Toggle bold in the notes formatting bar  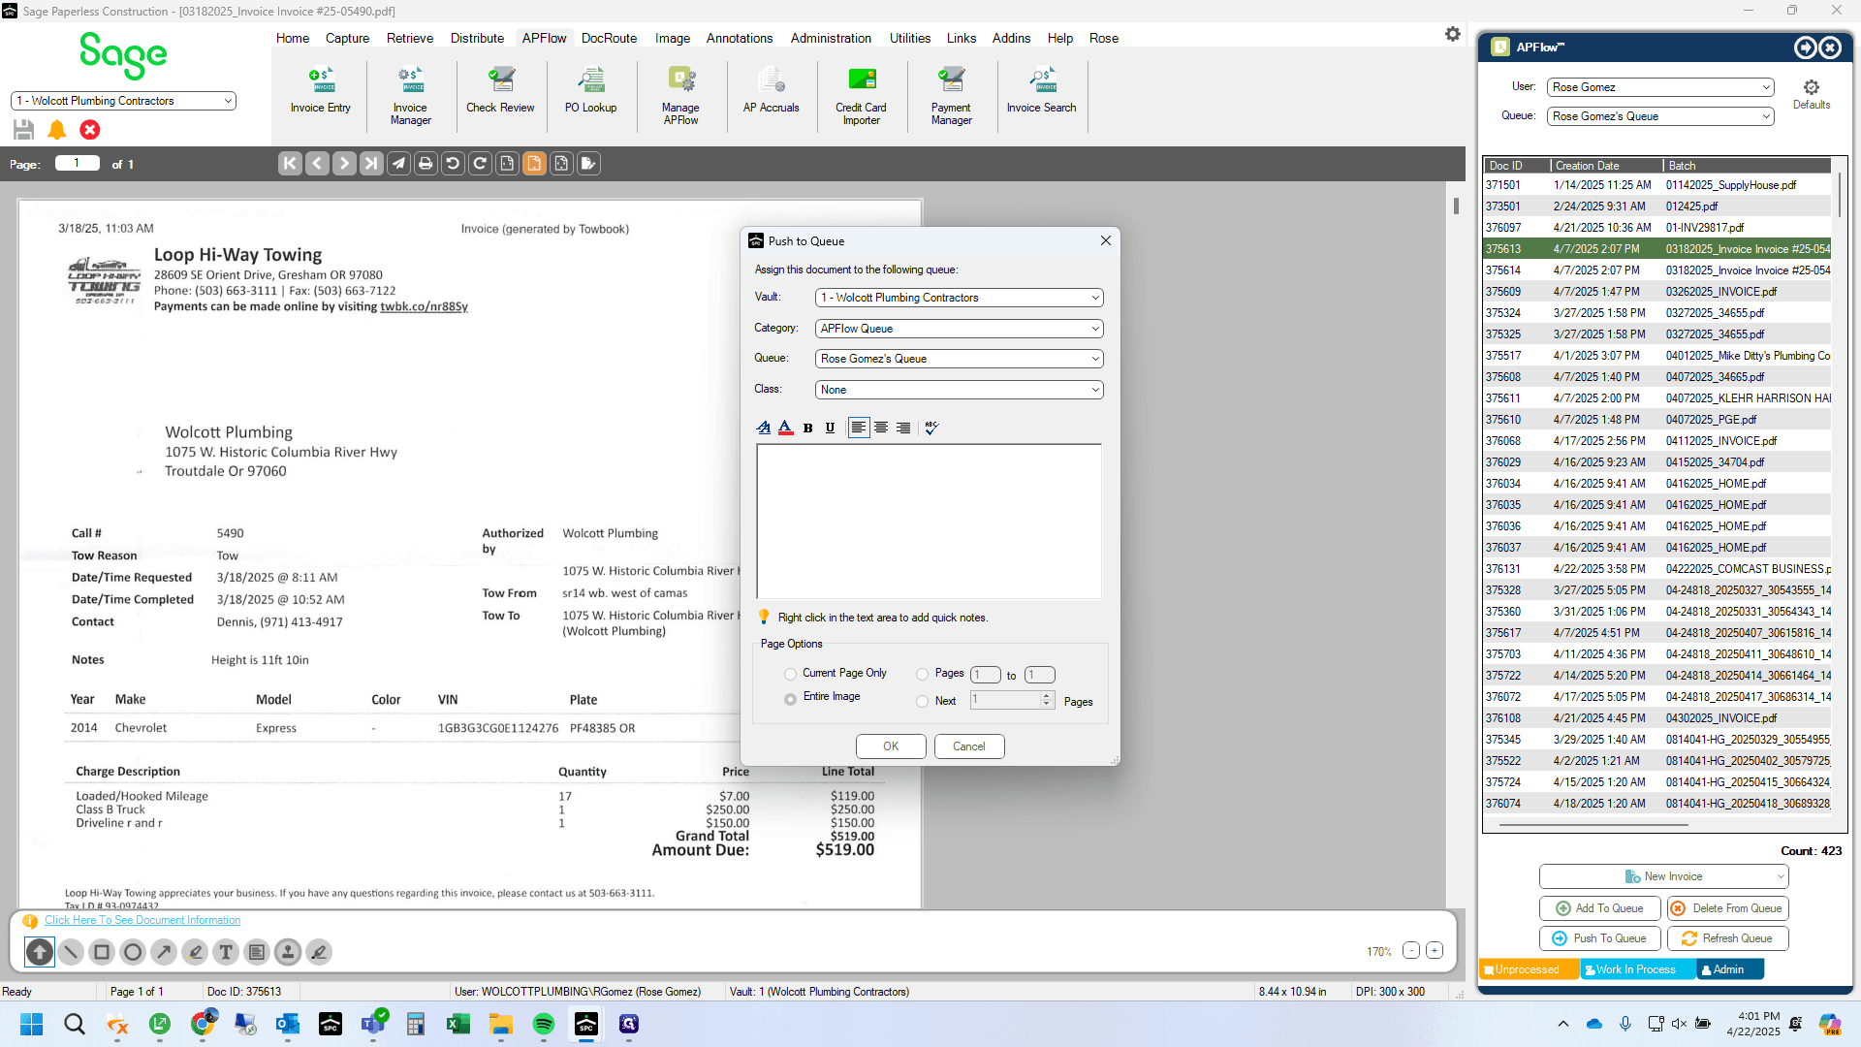[x=807, y=428]
